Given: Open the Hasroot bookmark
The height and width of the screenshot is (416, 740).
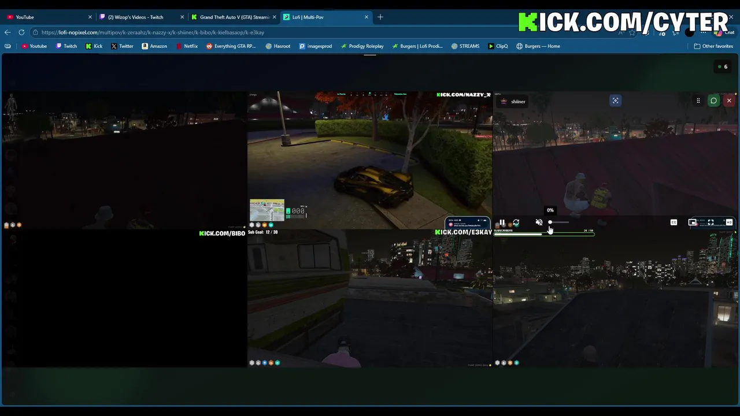Looking at the screenshot, I should [277, 46].
